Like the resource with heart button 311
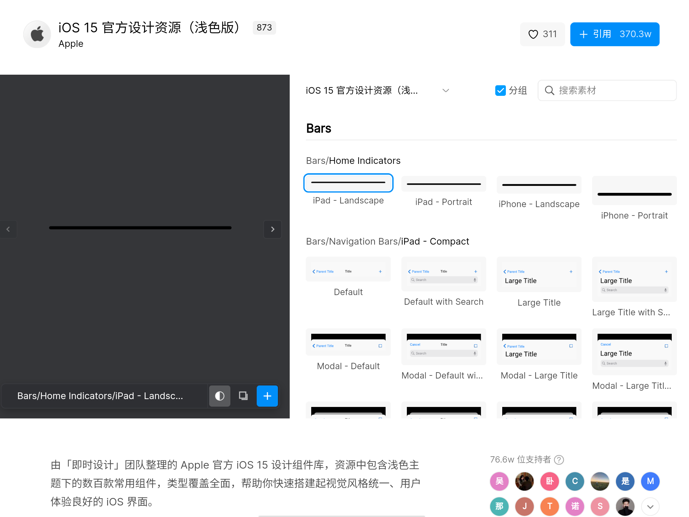The height and width of the screenshot is (517, 689). [x=542, y=34]
